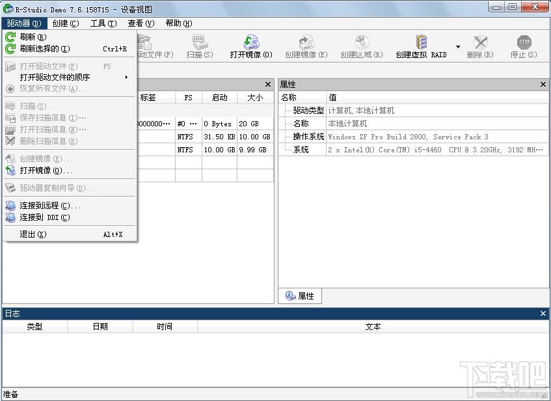
Task: Click the toolbar 打开镜像 (O) icon
Action: (251, 42)
